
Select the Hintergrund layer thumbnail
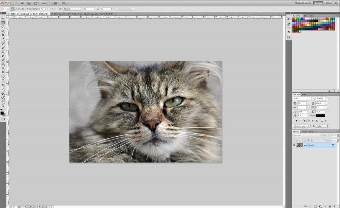(300, 145)
